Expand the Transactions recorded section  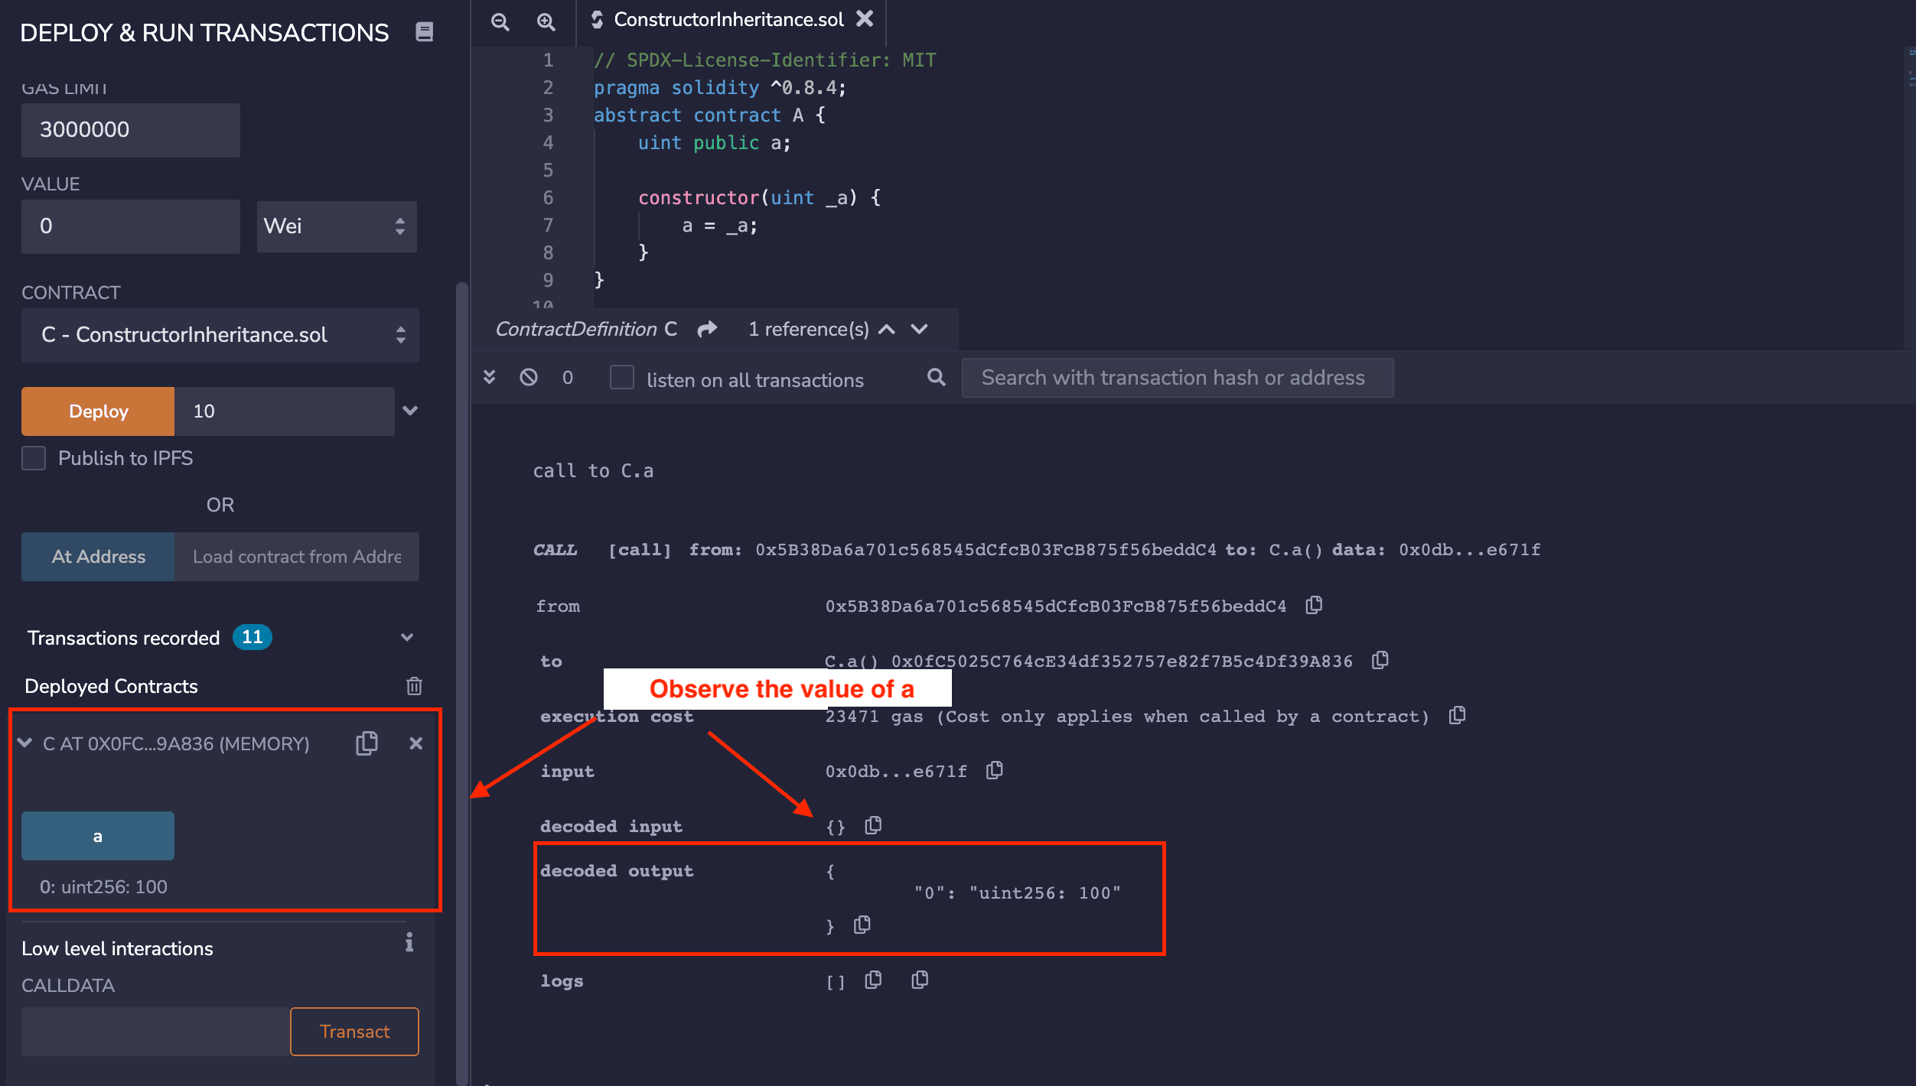coord(407,637)
